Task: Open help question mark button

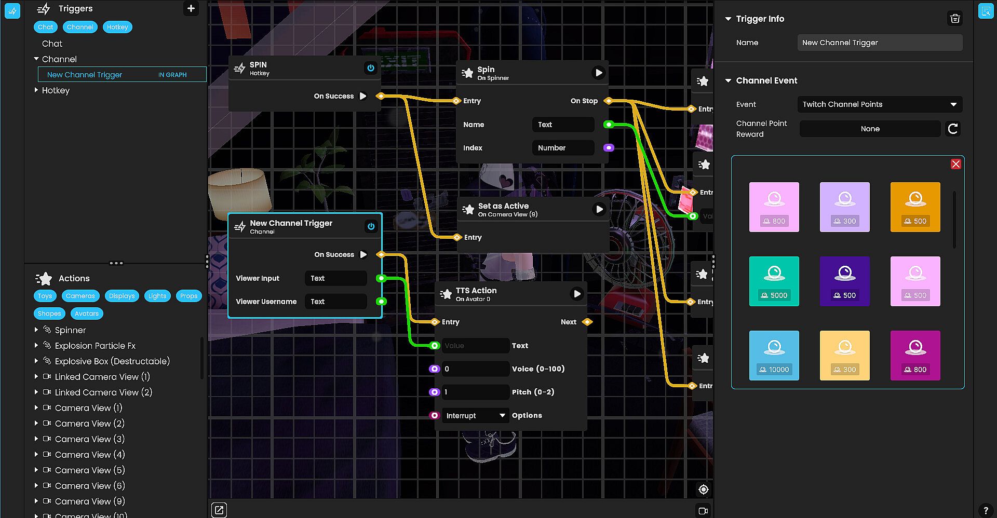Action: tap(985, 511)
